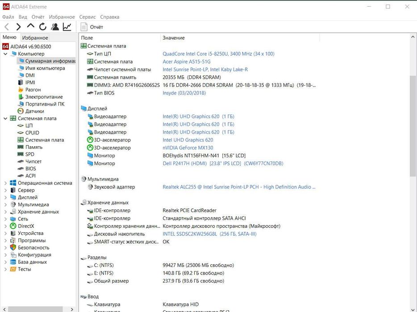The image size is (417, 312).
Task: Expand the Сервер tree node
Action: click(x=5, y=190)
